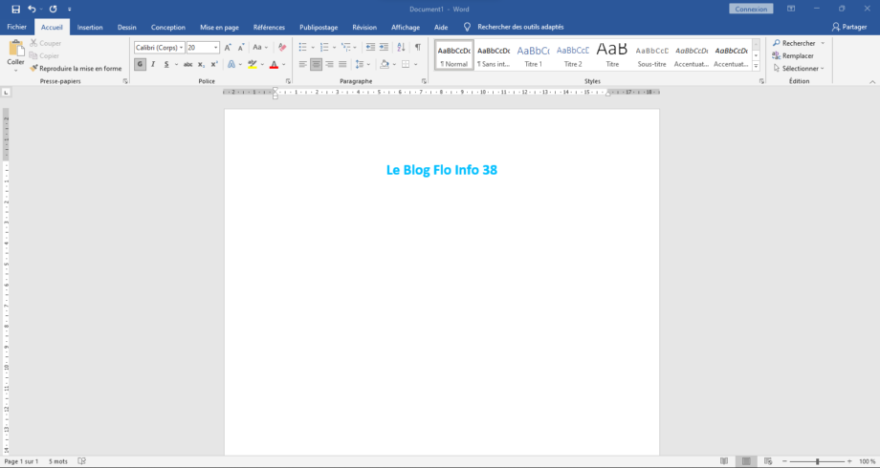Click the multilevel list icon
This screenshot has width=880, height=468.
(345, 48)
